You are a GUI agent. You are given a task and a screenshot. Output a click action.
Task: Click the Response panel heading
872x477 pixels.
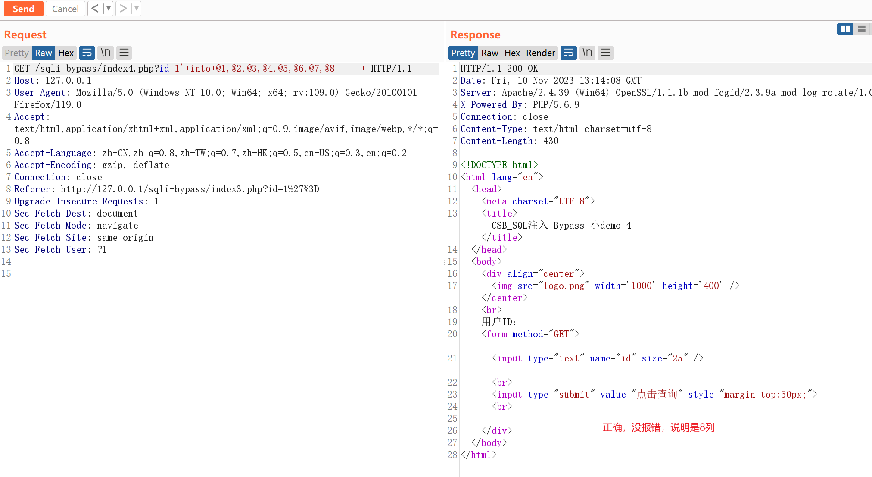(475, 35)
